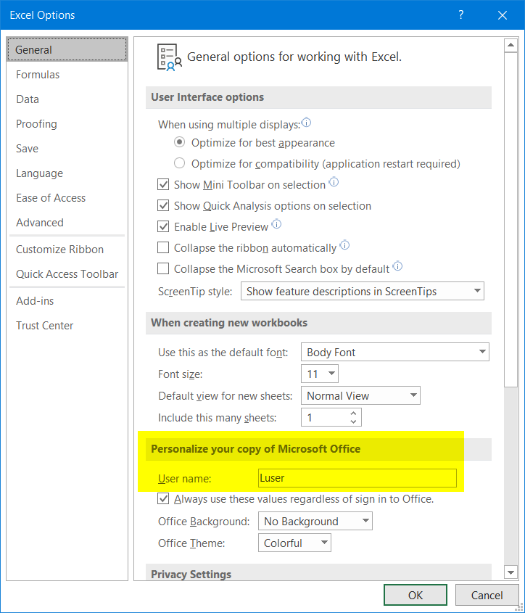Image resolution: width=525 pixels, height=613 pixels.
Task: Open the Trust Center category
Action: point(44,326)
